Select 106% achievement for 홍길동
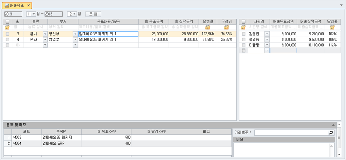 [333, 40]
